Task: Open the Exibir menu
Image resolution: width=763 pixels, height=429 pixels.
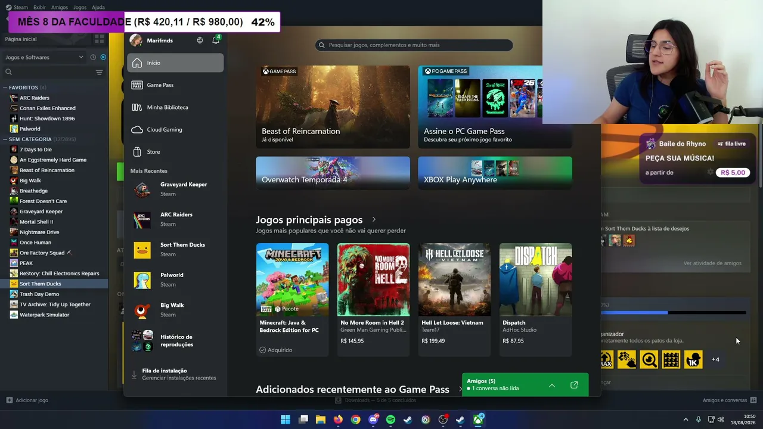Action: pyautogui.click(x=39, y=7)
